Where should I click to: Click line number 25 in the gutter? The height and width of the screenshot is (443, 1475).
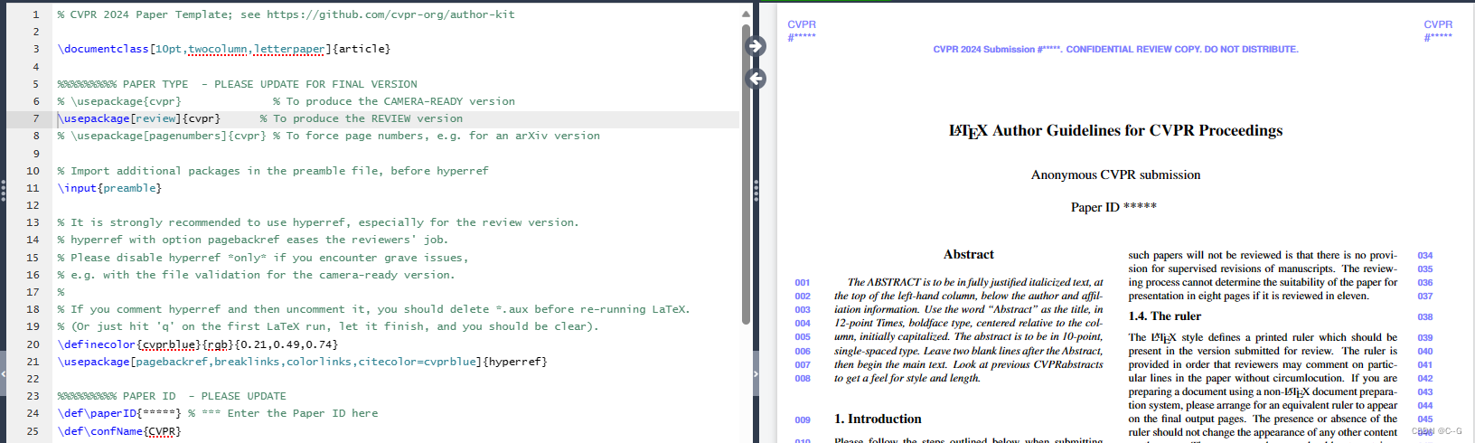[x=33, y=431]
